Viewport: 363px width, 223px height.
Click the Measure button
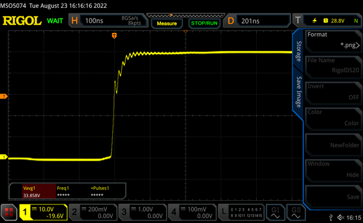point(167,23)
